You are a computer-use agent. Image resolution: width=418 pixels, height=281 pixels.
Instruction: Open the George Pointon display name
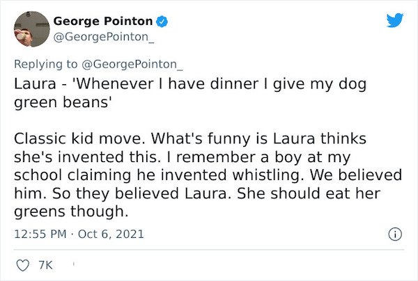103,21
